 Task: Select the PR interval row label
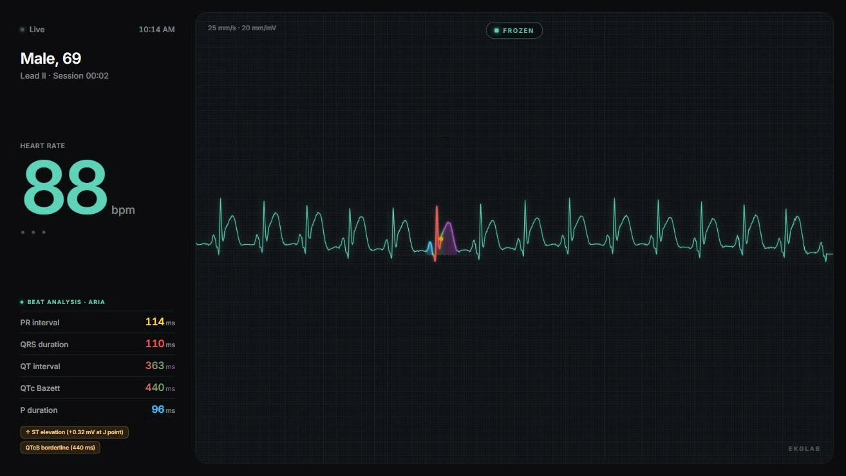[x=40, y=323]
